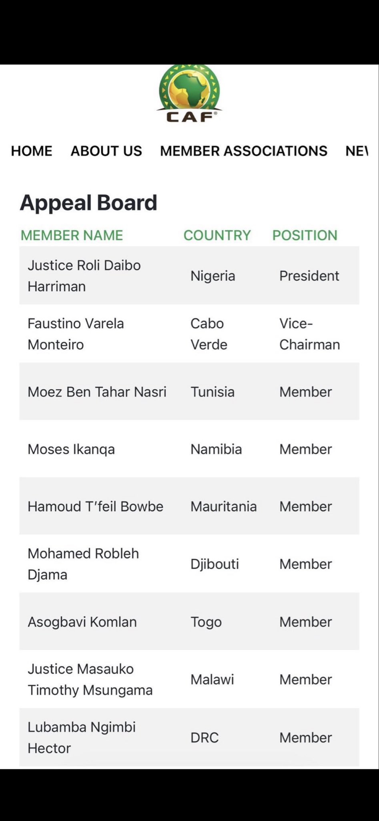Screen dimensions: 379x821
Task: Click Faustino Varela Monteiro name
Action: (76, 334)
